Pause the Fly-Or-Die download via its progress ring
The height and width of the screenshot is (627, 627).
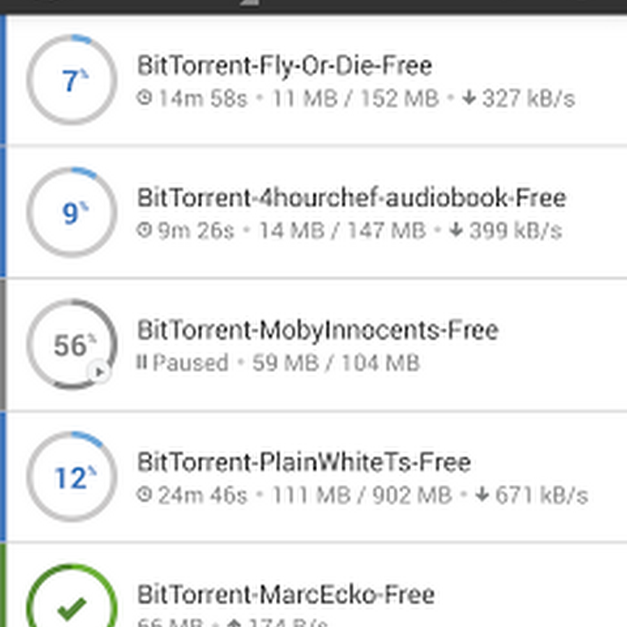pyautogui.click(x=70, y=81)
